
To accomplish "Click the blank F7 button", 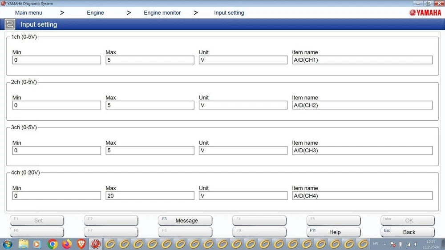I will coord(111,232).
